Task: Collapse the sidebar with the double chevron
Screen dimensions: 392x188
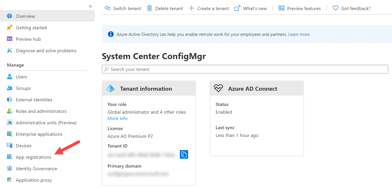Action: (x=90, y=6)
